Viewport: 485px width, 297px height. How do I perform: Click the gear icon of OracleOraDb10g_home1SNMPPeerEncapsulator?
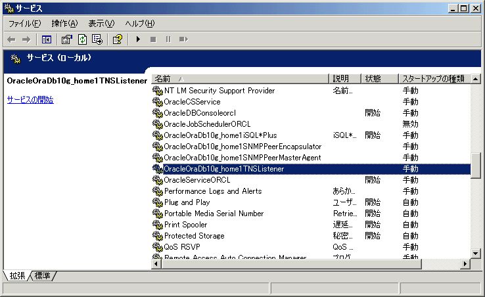pos(158,147)
